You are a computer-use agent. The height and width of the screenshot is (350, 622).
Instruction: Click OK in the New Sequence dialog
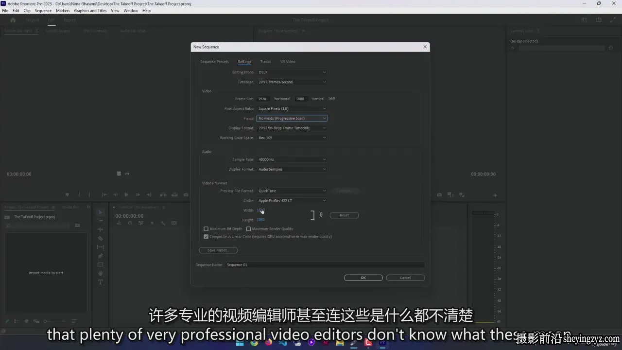click(x=363, y=278)
